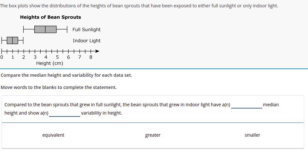
Task: Click the right whisker end of Full Sunlight
Action: tap(67, 29)
